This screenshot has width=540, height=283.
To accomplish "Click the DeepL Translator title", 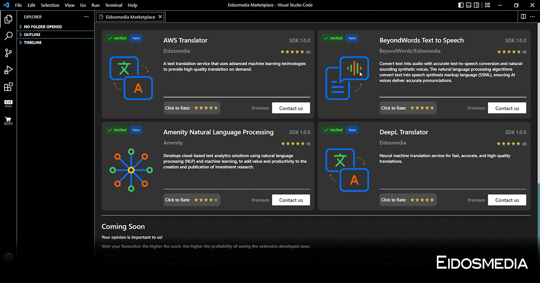I will pyautogui.click(x=404, y=132).
